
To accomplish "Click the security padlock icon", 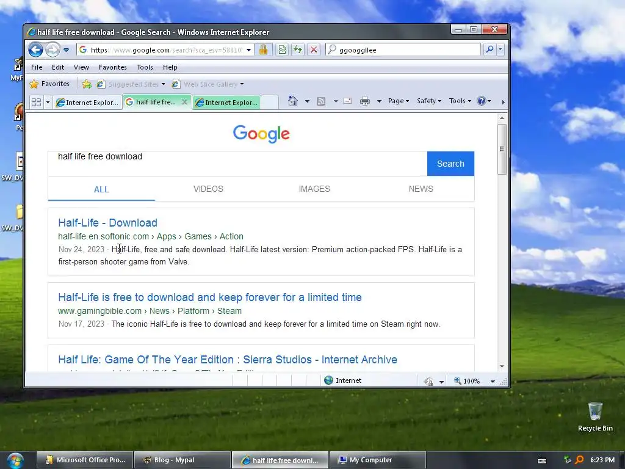I will click(x=263, y=50).
